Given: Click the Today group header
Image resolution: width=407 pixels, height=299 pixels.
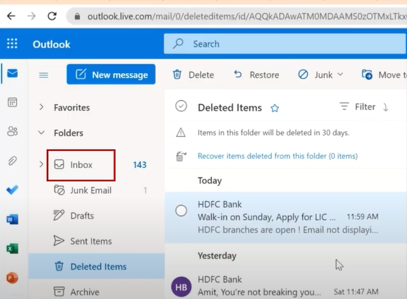Looking at the screenshot, I should tap(210, 181).
